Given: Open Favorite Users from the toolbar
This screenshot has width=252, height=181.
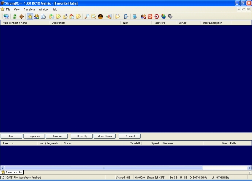Looking at the screenshot, I should [x=37, y=16].
